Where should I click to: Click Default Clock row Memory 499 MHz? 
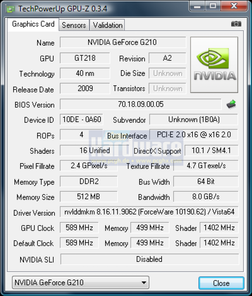[150, 243]
